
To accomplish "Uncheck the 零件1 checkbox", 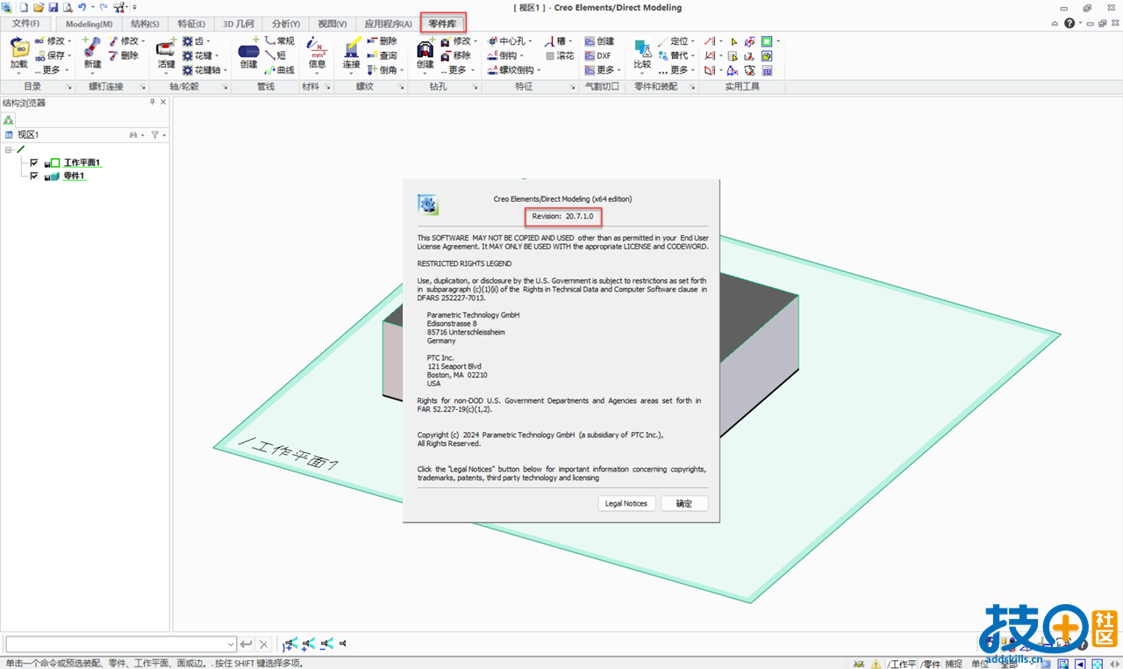I will pos(34,176).
